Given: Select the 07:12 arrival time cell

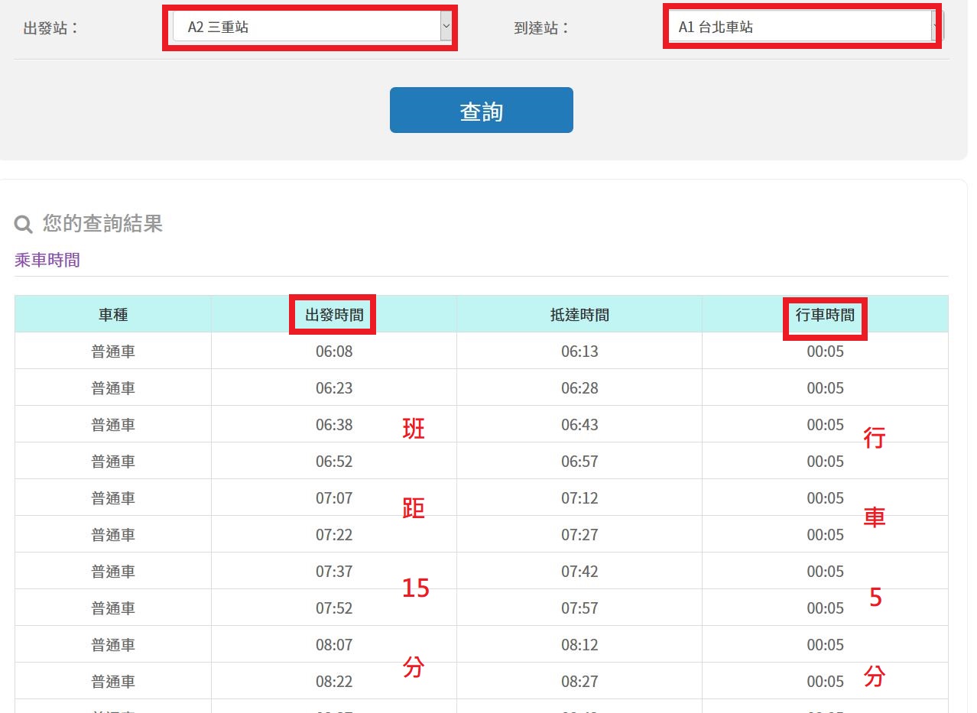Looking at the screenshot, I should pyautogui.click(x=579, y=498).
